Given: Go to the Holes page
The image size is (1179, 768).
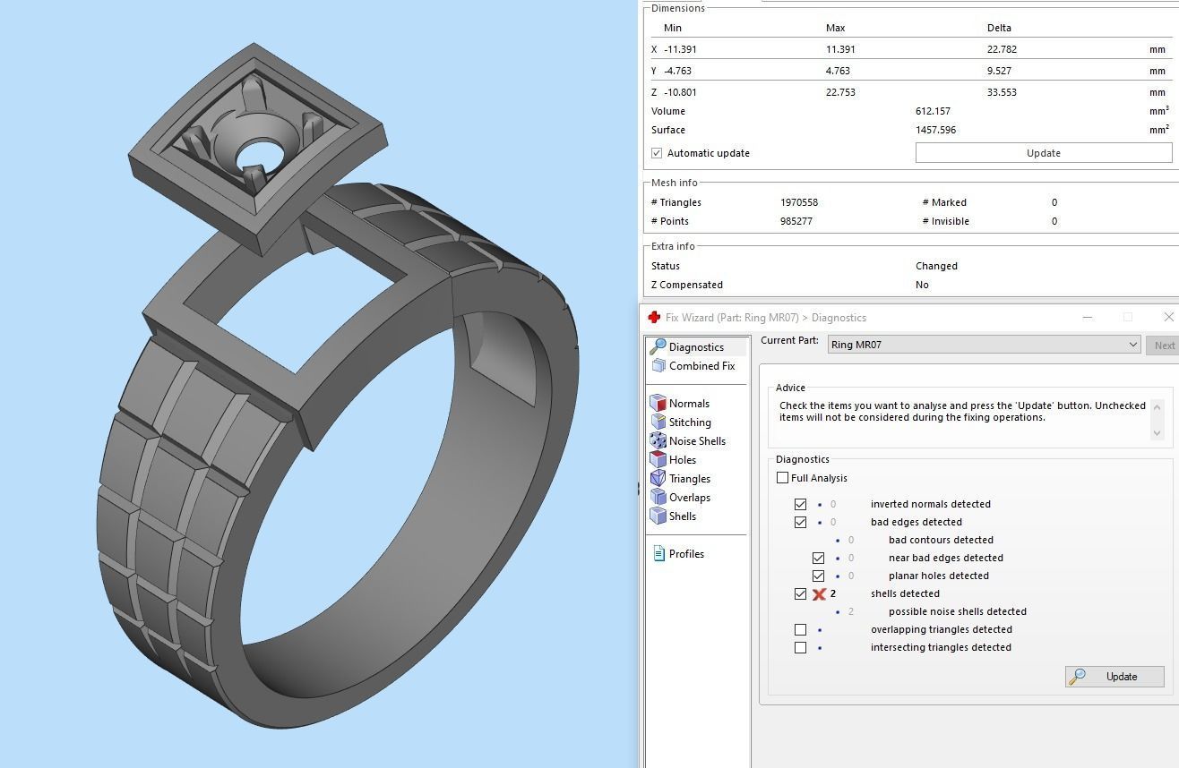Looking at the screenshot, I should (683, 459).
